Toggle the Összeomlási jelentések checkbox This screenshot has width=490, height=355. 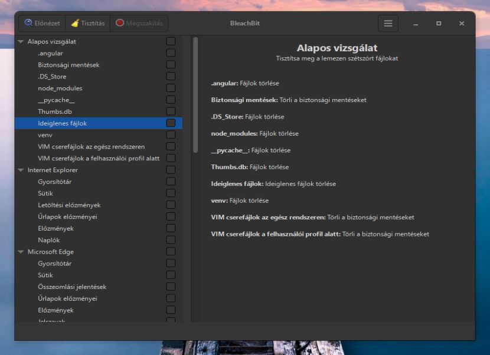[171, 287]
